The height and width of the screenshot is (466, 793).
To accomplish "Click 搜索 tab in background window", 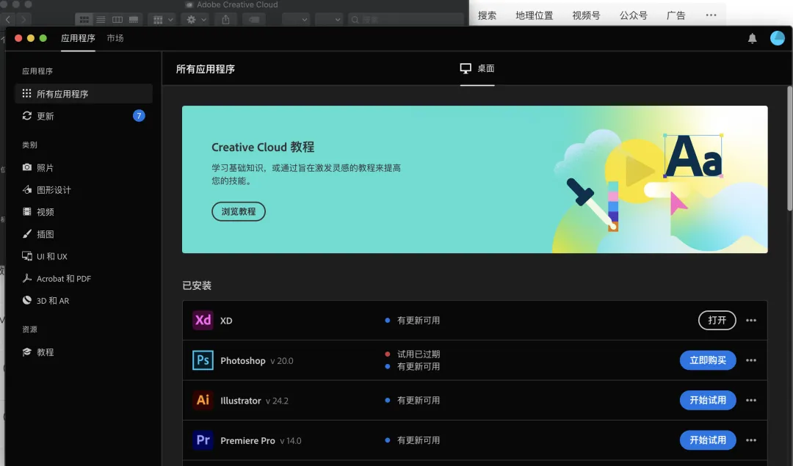I will (x=487, y=15).
